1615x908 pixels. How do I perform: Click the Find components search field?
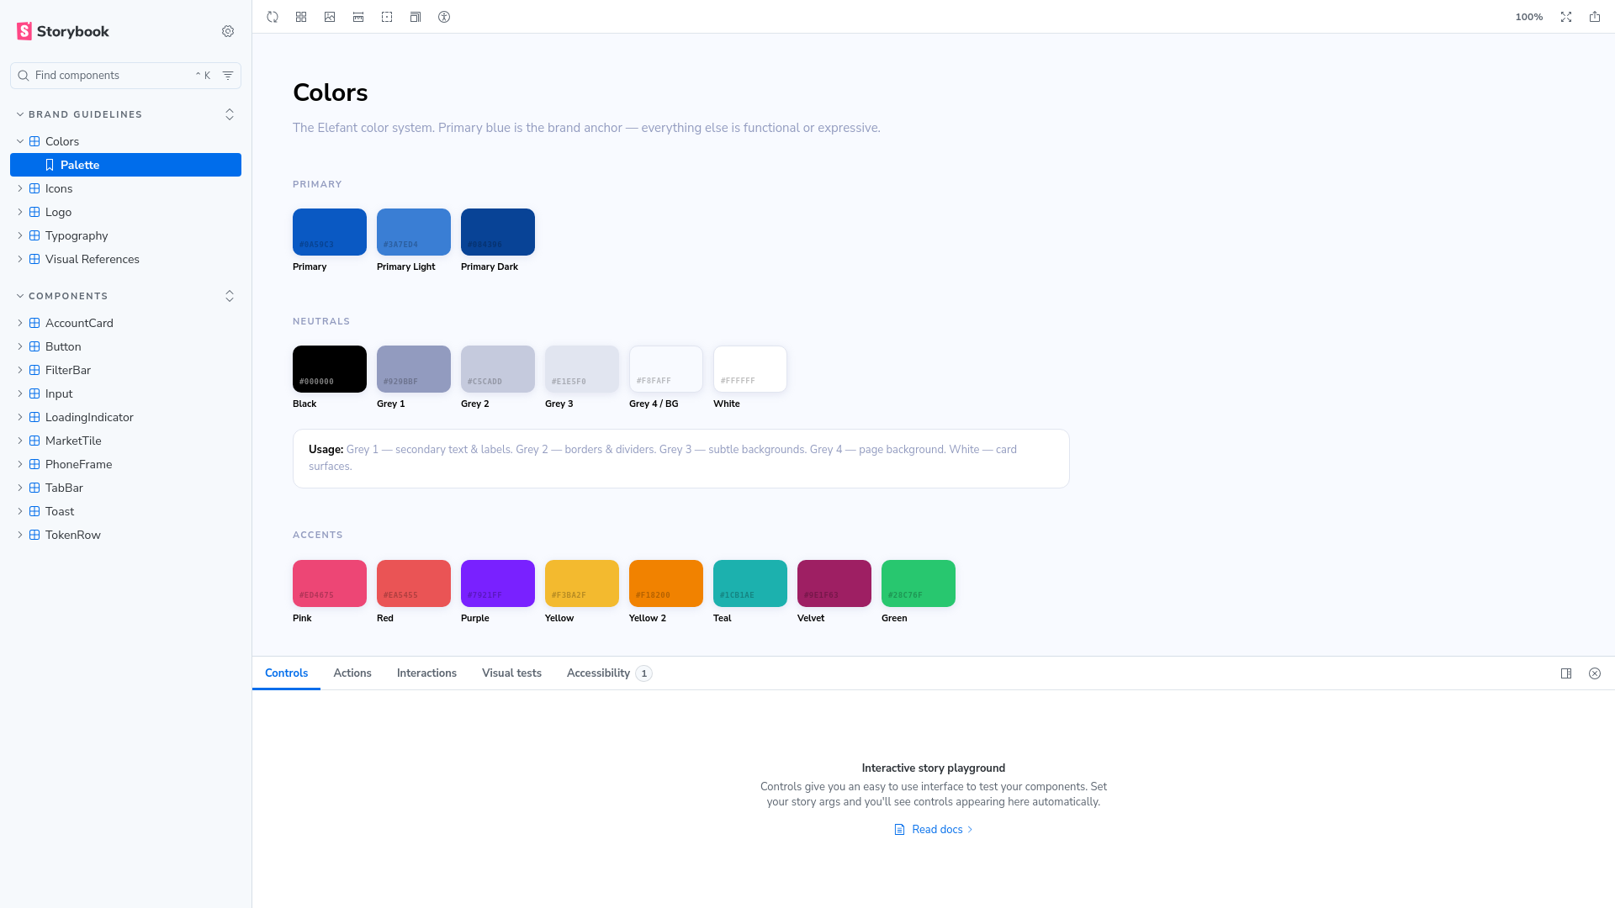(125, 76)
